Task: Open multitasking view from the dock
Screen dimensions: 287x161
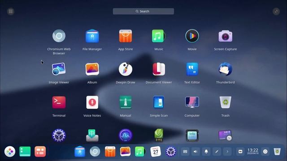Action: (40, 152)
